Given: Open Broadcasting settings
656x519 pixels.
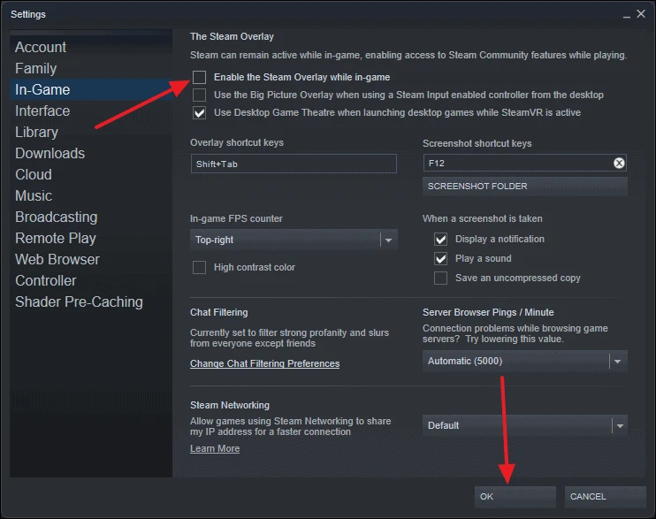Looking at the screenshot, I should pos(91,217).
